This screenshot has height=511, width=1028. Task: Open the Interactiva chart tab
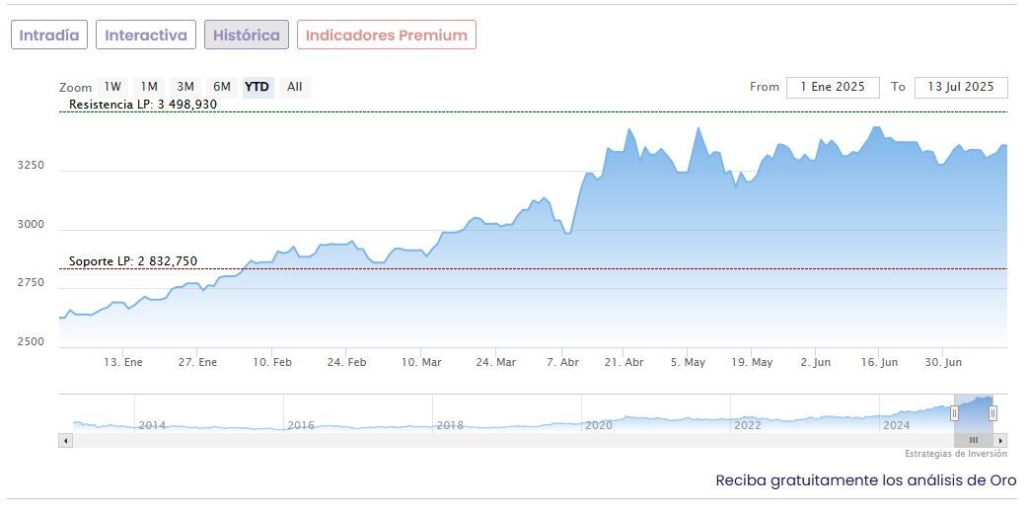(146, 36)
